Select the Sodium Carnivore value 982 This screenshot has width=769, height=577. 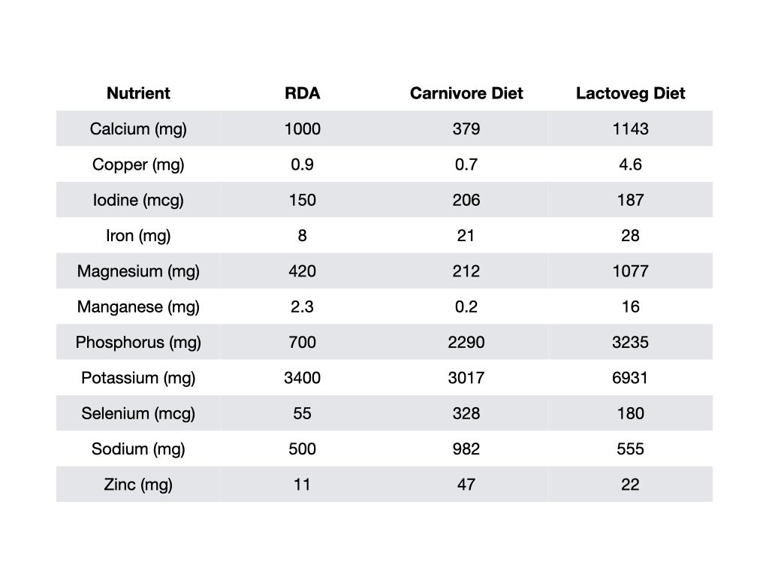tap(466, 449)
